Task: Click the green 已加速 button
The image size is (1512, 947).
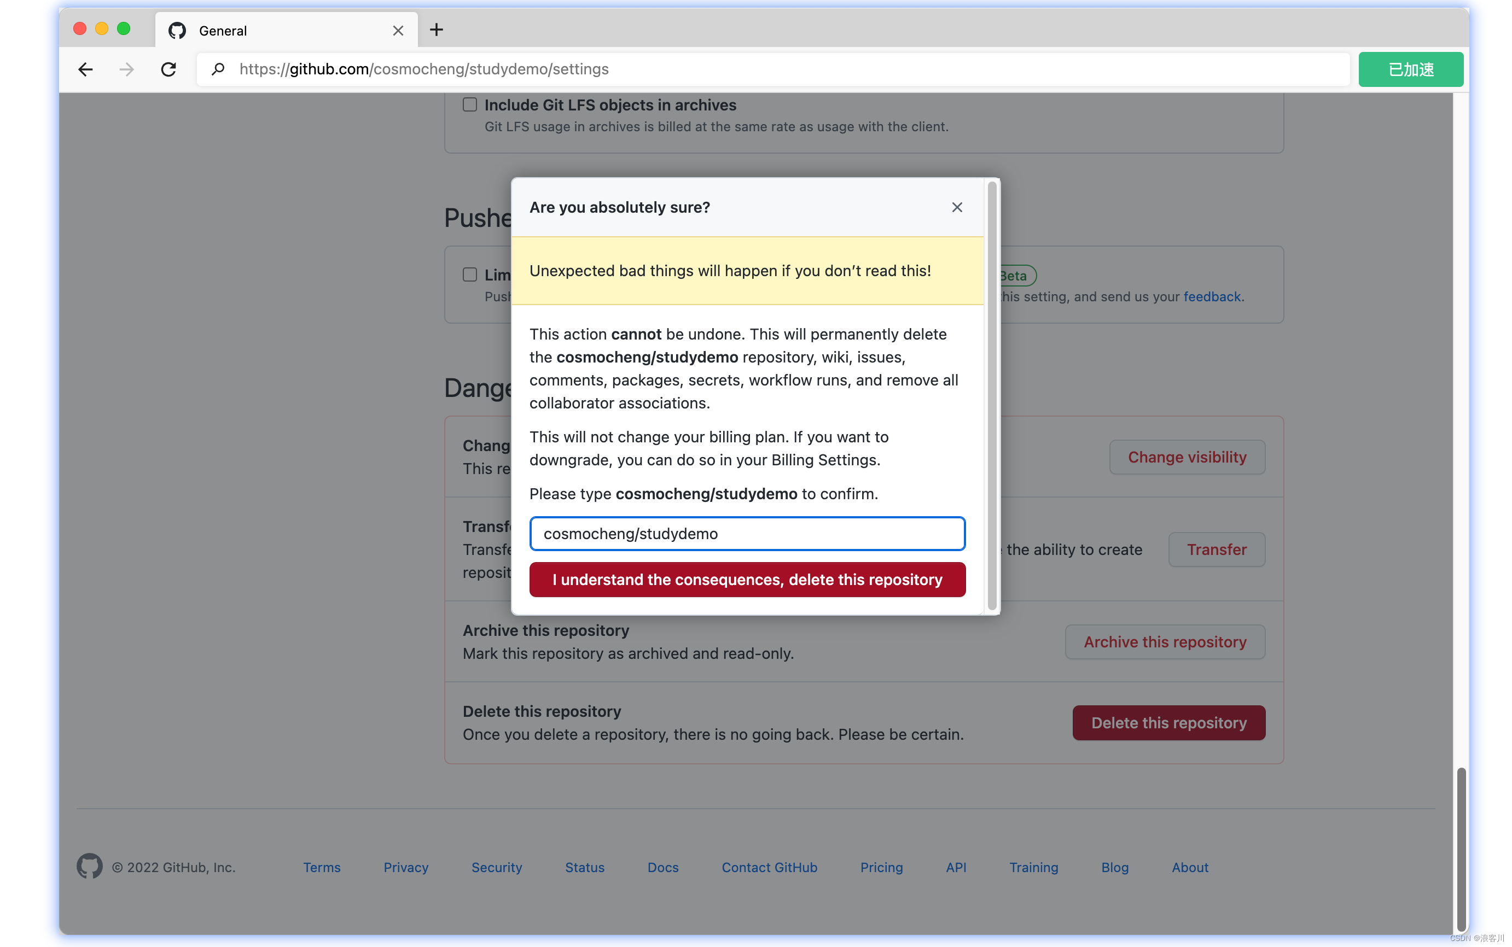Action: [1410, 69]
